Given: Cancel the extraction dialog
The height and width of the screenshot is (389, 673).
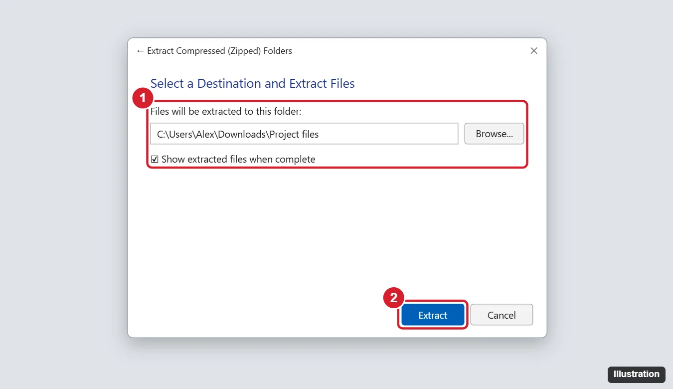Looking at the screenshot, I should point(502,315).
